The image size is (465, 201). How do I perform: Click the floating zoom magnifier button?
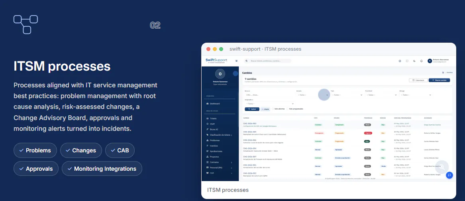tap(442, 167)
